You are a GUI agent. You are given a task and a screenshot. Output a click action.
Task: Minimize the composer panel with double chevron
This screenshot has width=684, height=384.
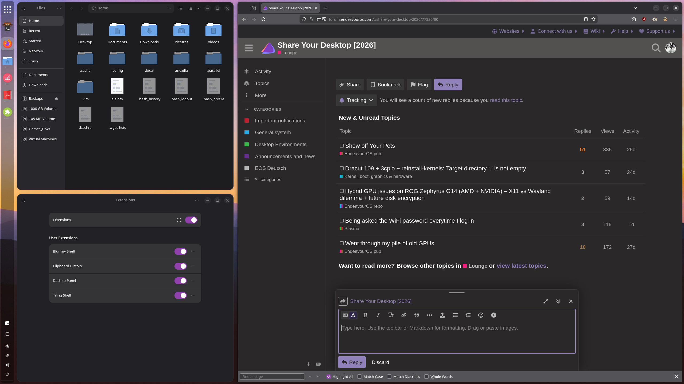[558, 301]
